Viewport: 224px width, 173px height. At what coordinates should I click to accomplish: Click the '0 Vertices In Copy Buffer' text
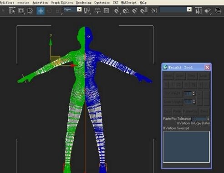point(193,123)
